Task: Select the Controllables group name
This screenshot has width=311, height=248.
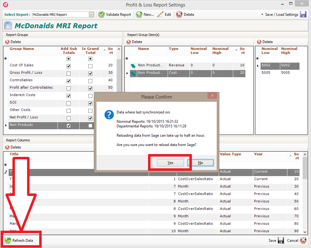Action: [x=21, y=80]
